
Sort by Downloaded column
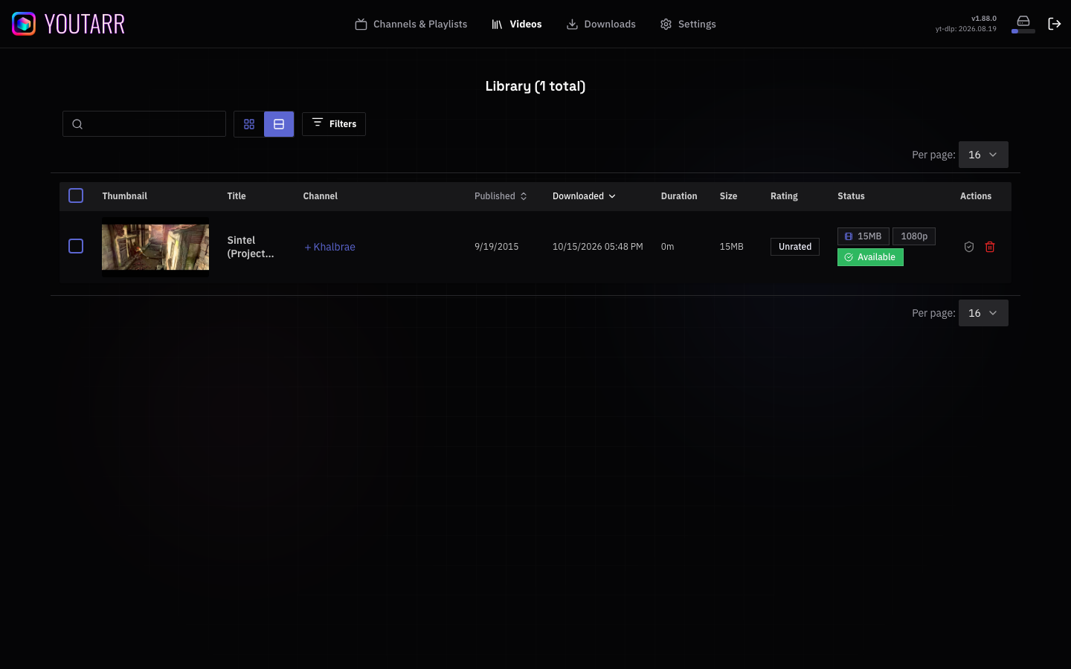[x=584, y=196]
